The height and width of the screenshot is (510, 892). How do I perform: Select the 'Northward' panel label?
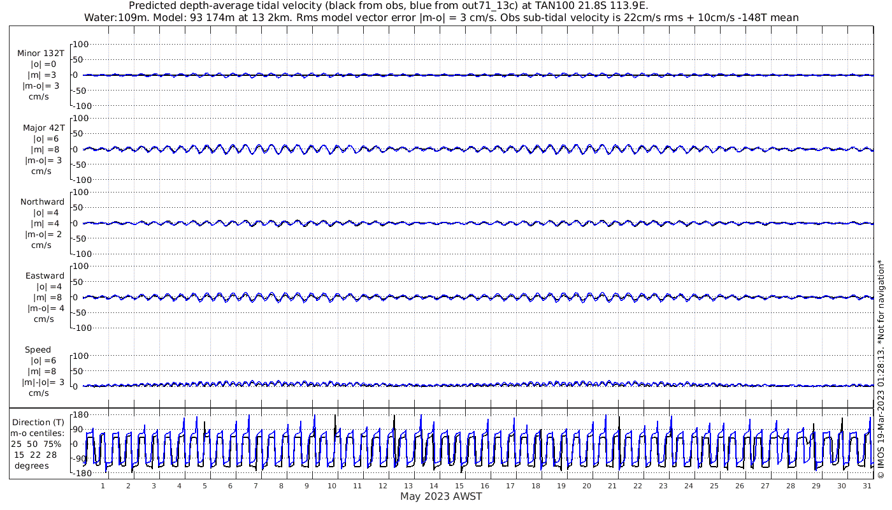pyautogui.click(x=43, y=202)
